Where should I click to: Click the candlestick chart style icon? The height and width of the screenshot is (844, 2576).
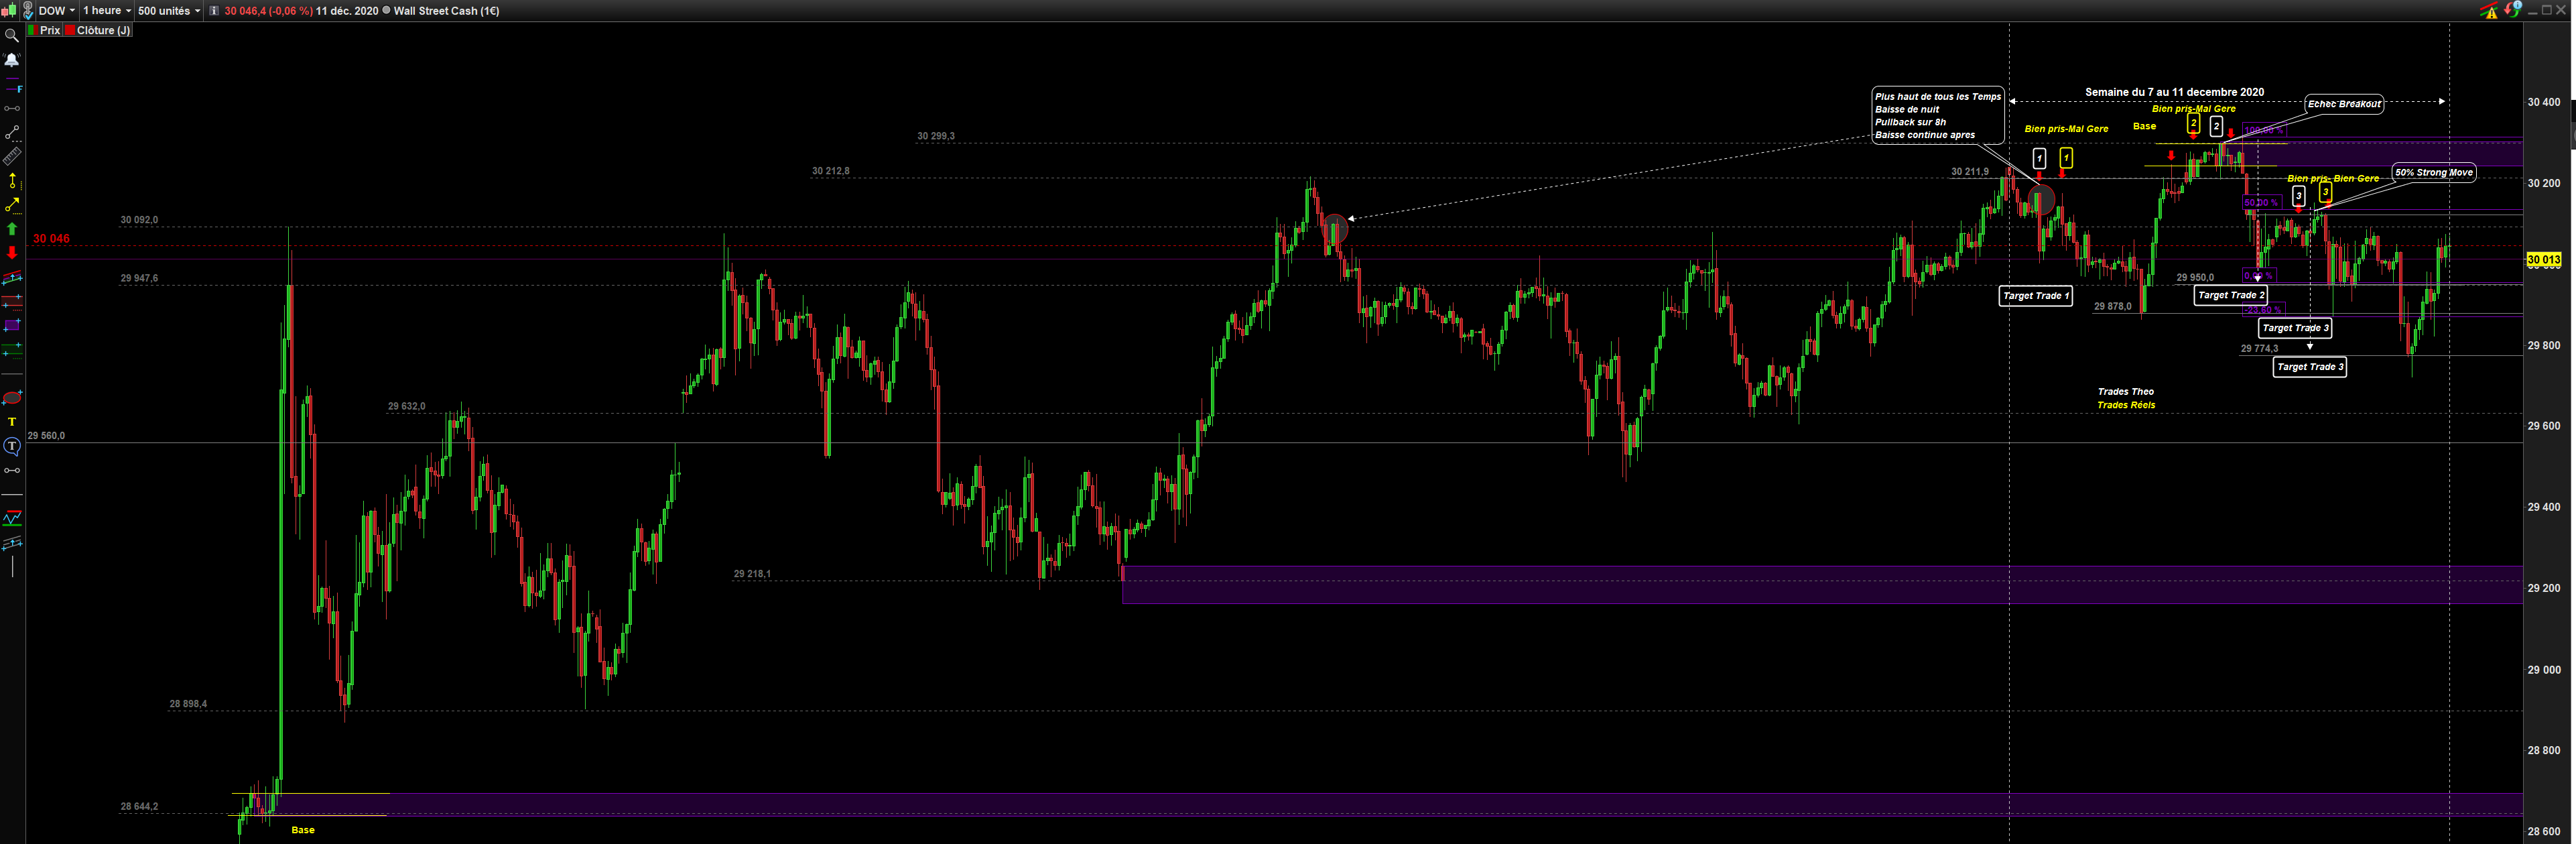pos(8,10)
